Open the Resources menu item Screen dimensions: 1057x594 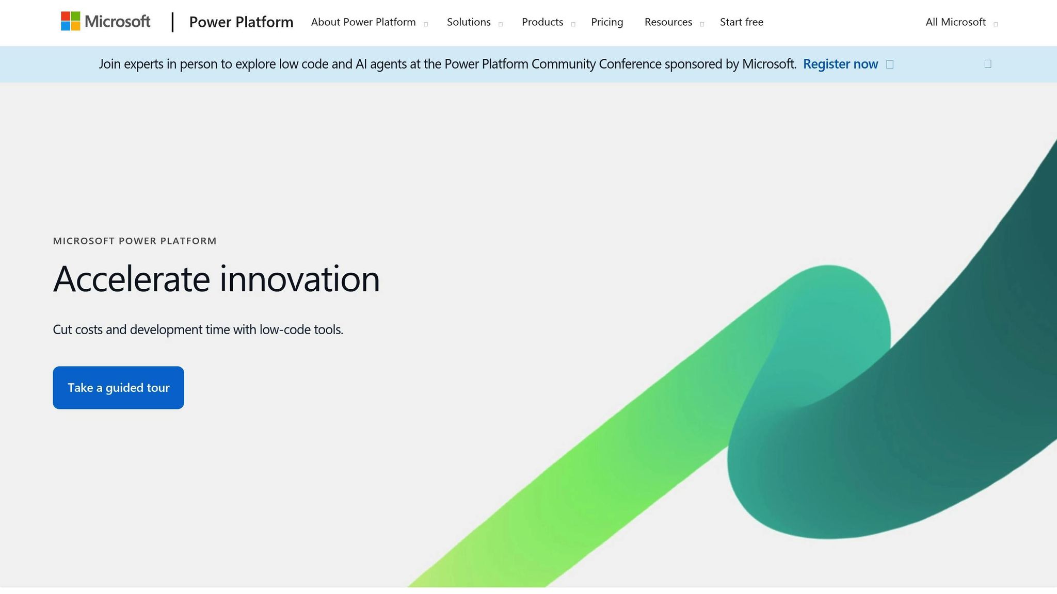point(668,22)
